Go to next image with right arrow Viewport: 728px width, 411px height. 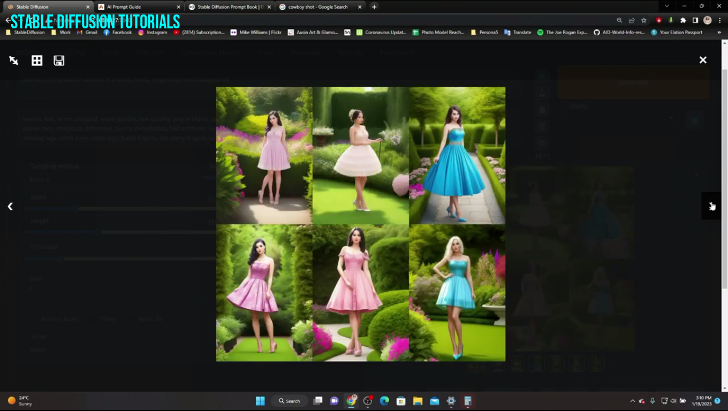(711, 206)
